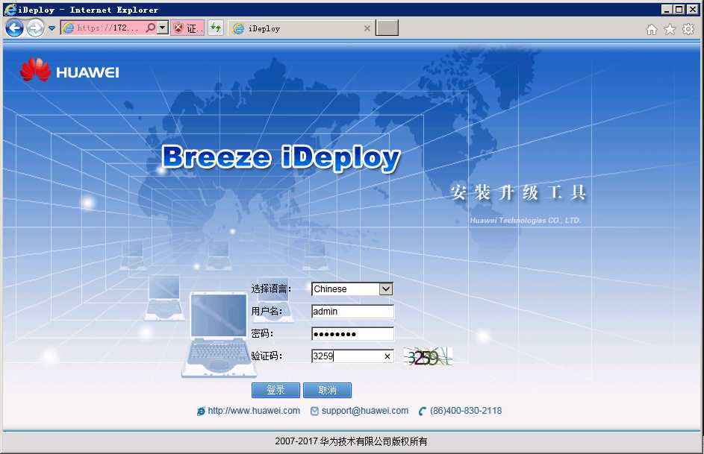
Task: Minimize the Internet Explorer window
Action: click(667, 10)
